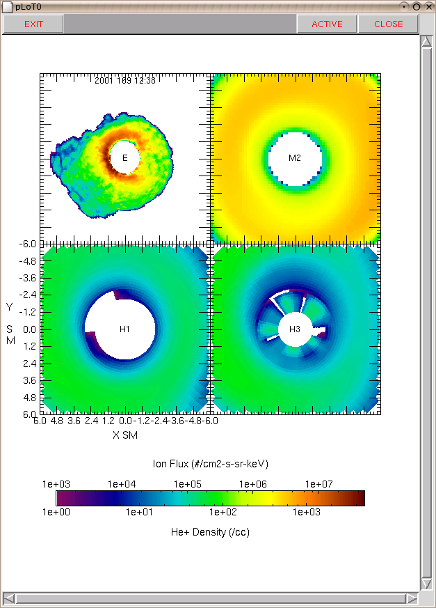Select the H1 plot panel center
The height and width of the screenshot is (608, 436).
124,329
